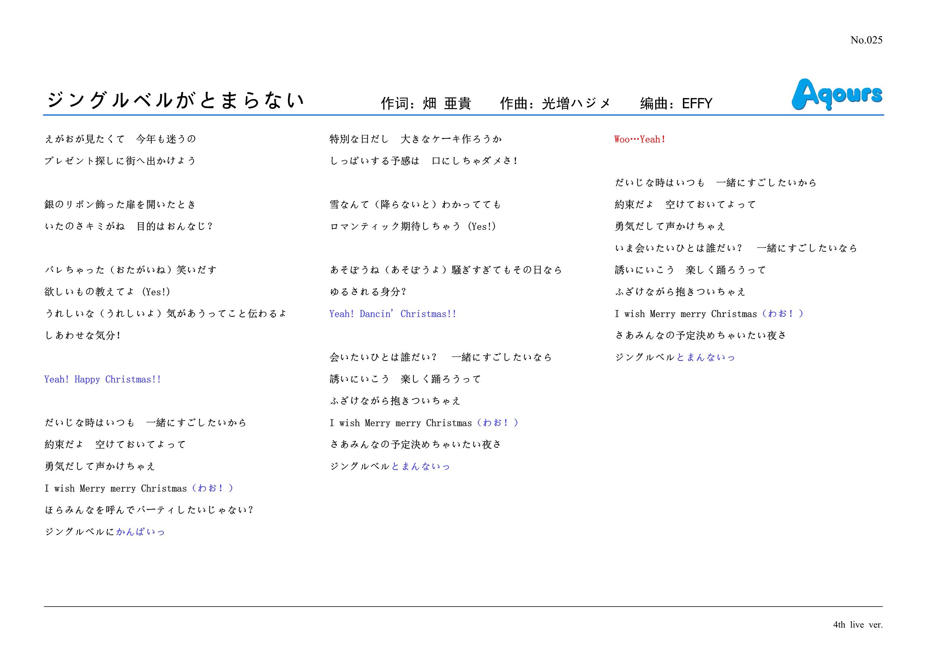Click the composer credit 光増ハジメ

pyautogui.click(x=575, y=103)
